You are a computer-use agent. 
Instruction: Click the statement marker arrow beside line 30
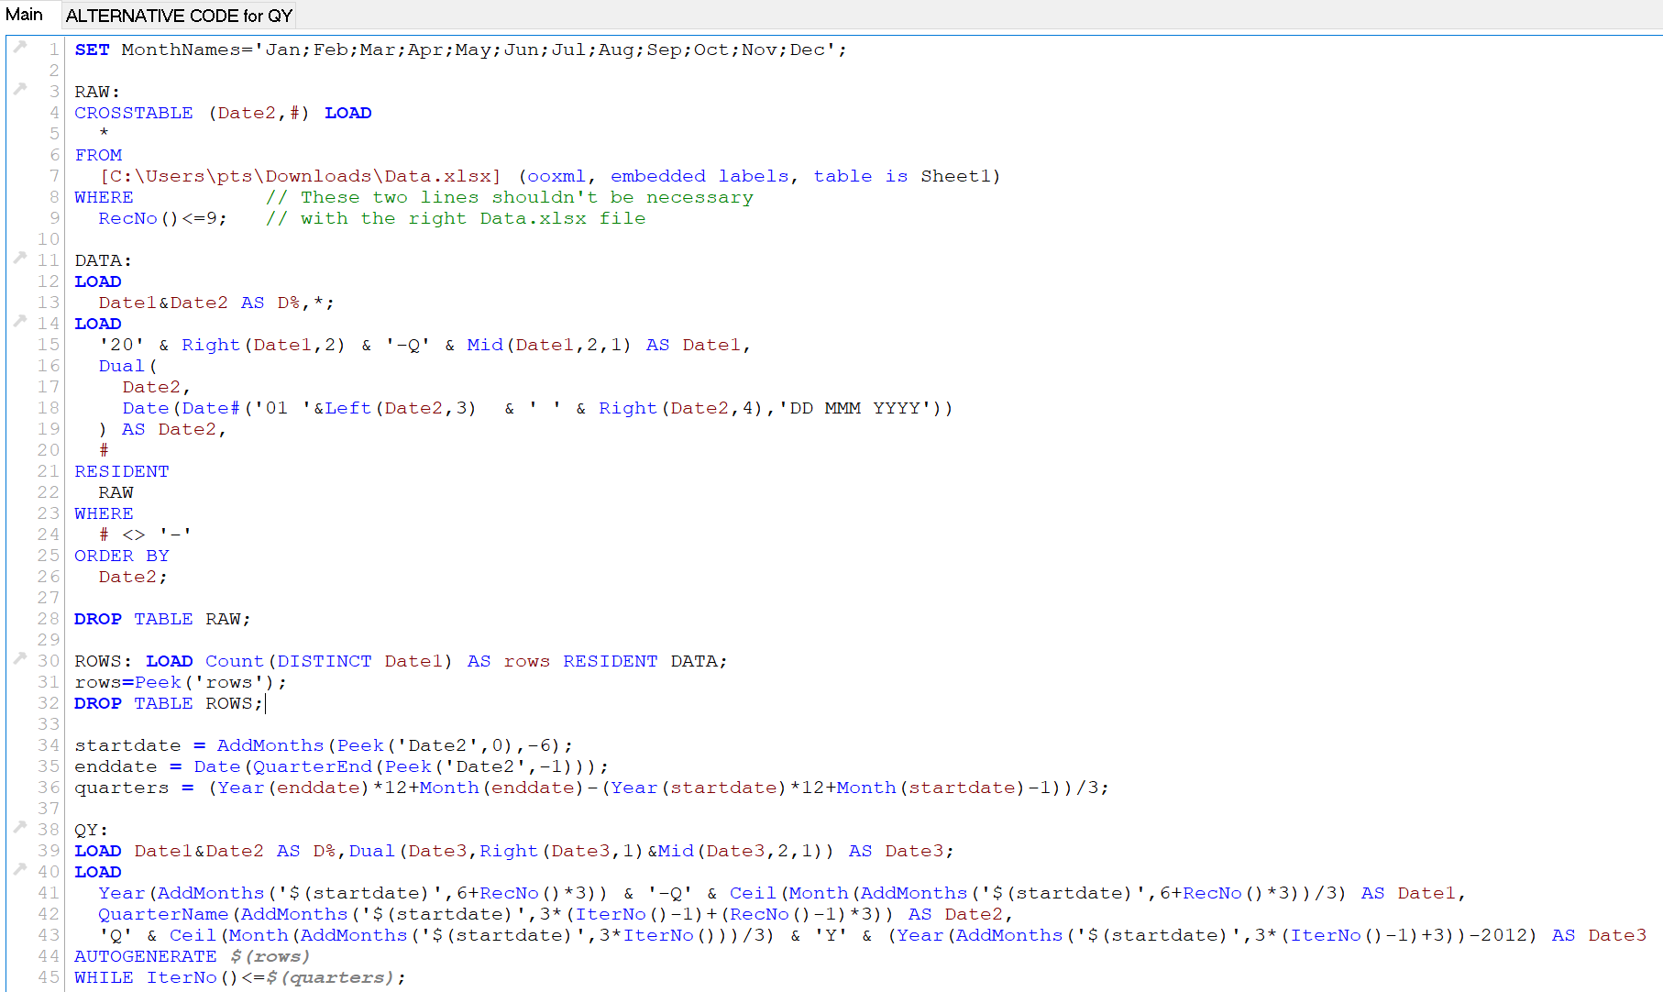(x=20, y=657)
